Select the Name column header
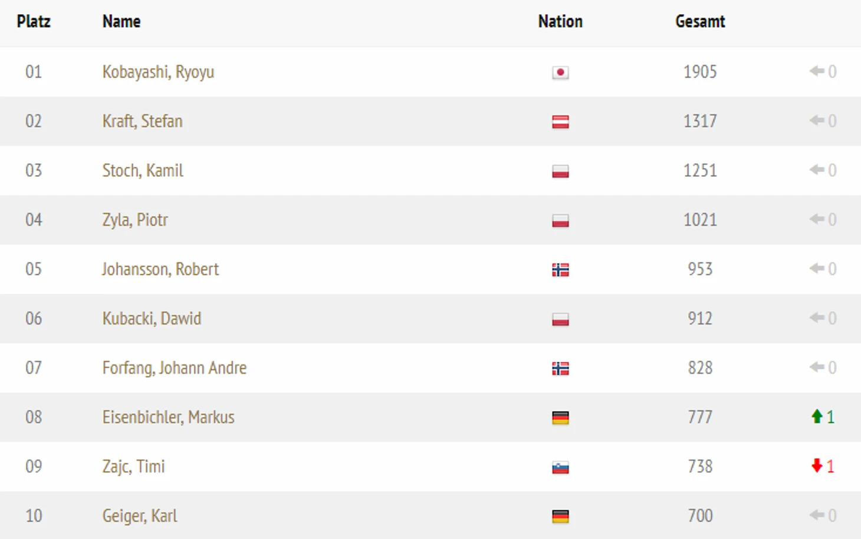The image size is (861, 539). [121, 22]
